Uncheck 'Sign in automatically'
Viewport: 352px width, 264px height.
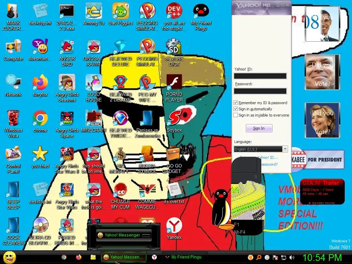tap(236, 109)
